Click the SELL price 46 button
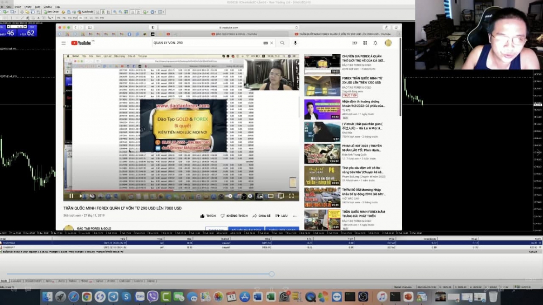Viewport: 543px width, 305px height. tap(9, 33)
